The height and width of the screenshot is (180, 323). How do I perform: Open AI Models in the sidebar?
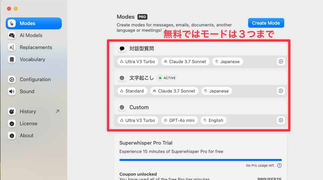tap(34, 35)
